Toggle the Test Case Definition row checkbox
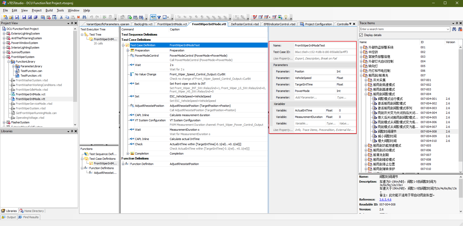The image size is (463, 226). click(127, 45)
